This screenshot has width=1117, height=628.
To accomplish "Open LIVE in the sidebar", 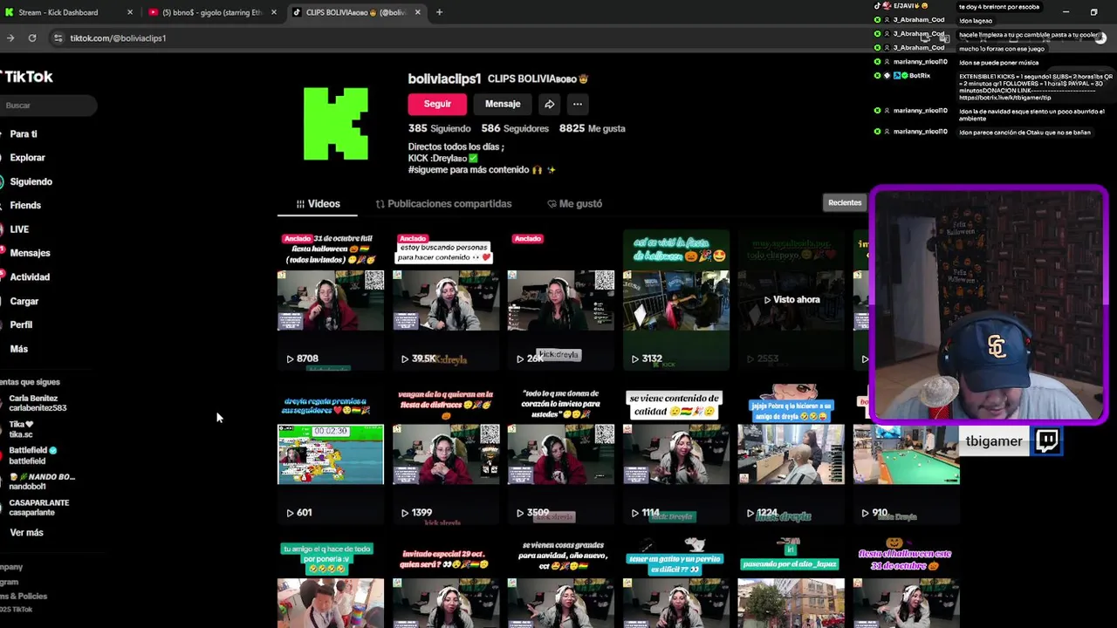I will [19, 229].
